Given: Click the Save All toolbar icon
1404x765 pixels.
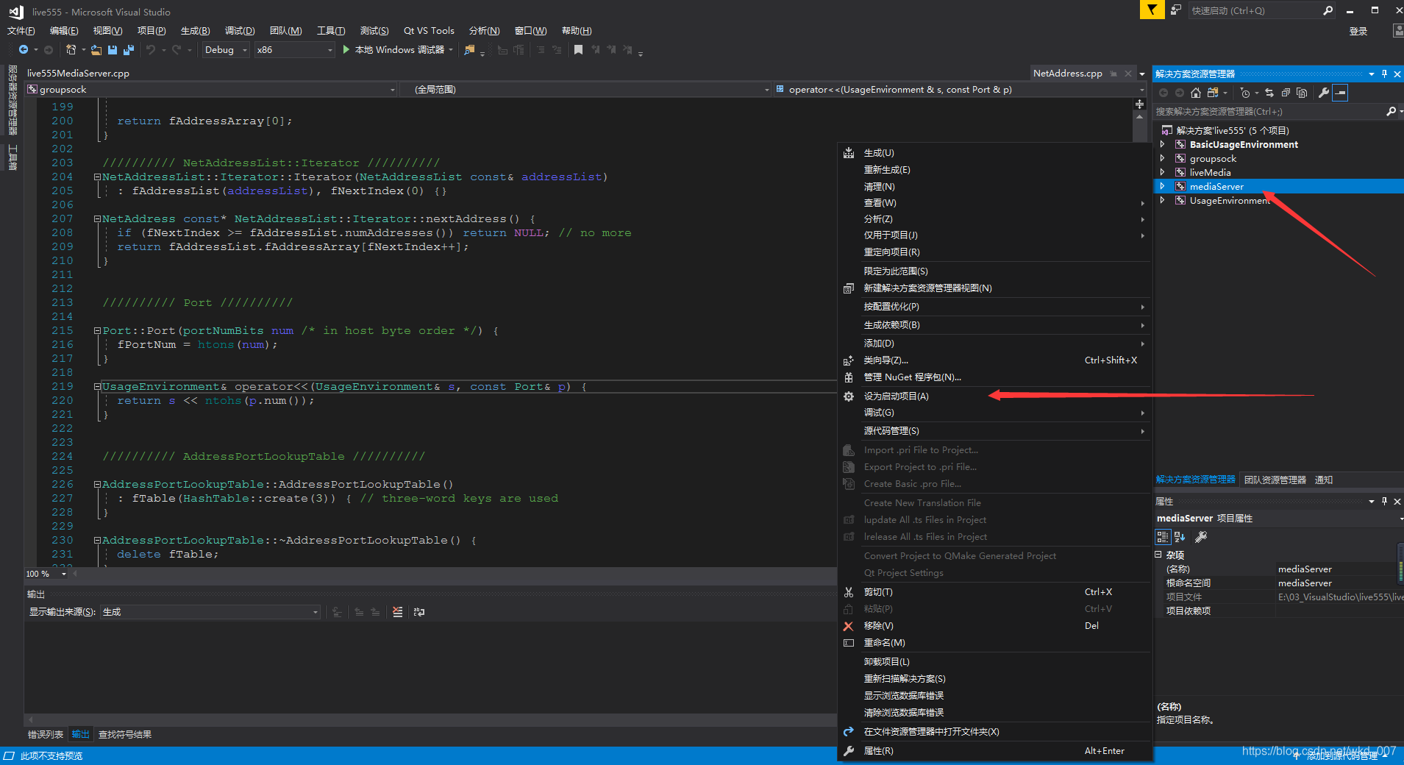Looking at the screenshot, I should (129, 49).
